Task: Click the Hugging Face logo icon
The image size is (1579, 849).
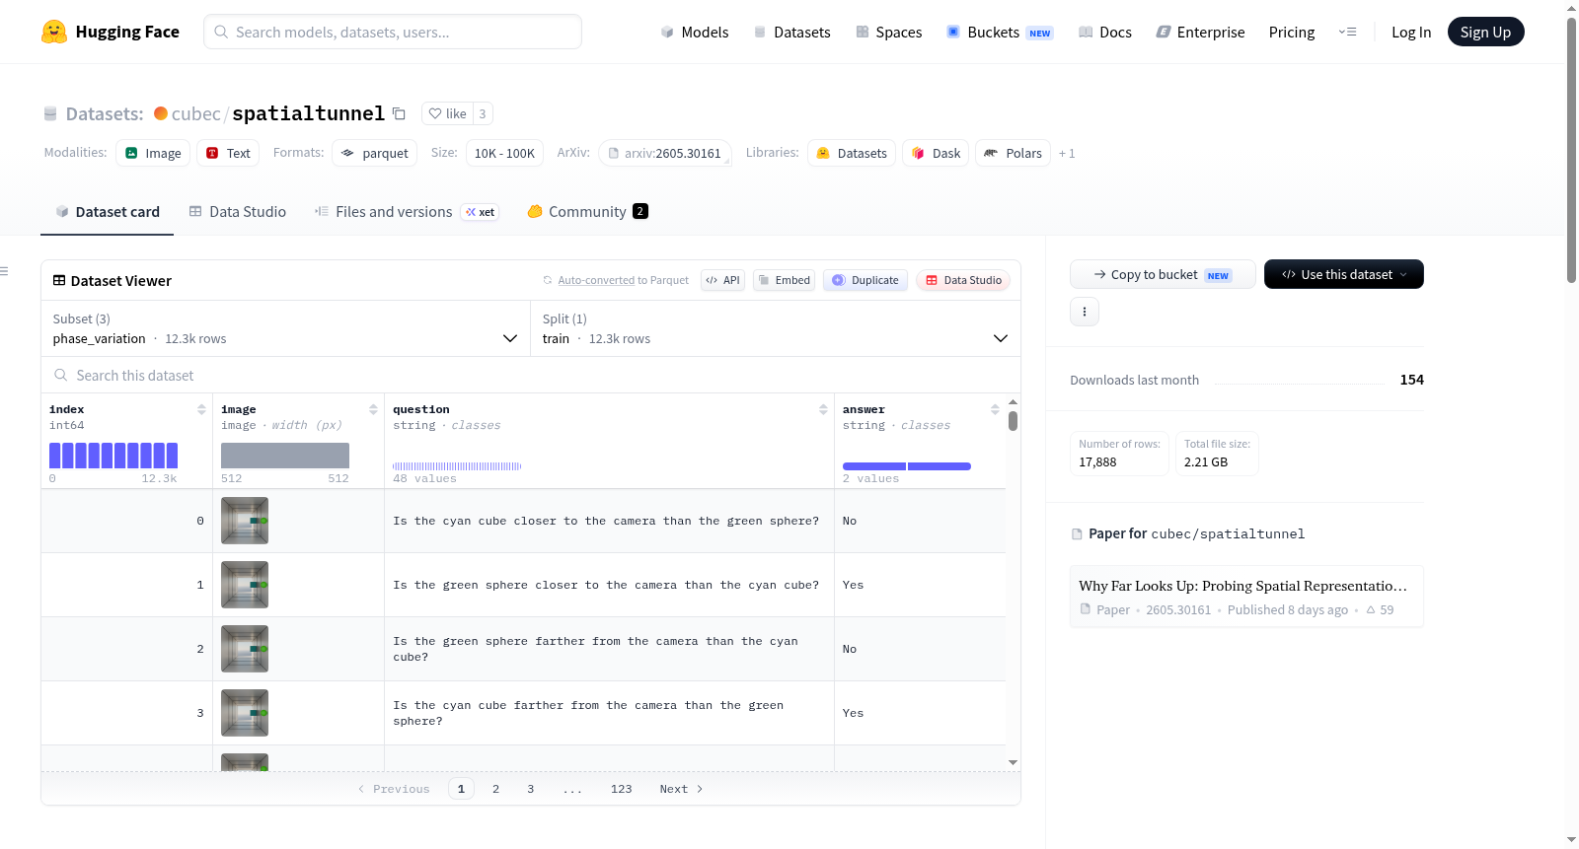Action: (x=54, y=32)
